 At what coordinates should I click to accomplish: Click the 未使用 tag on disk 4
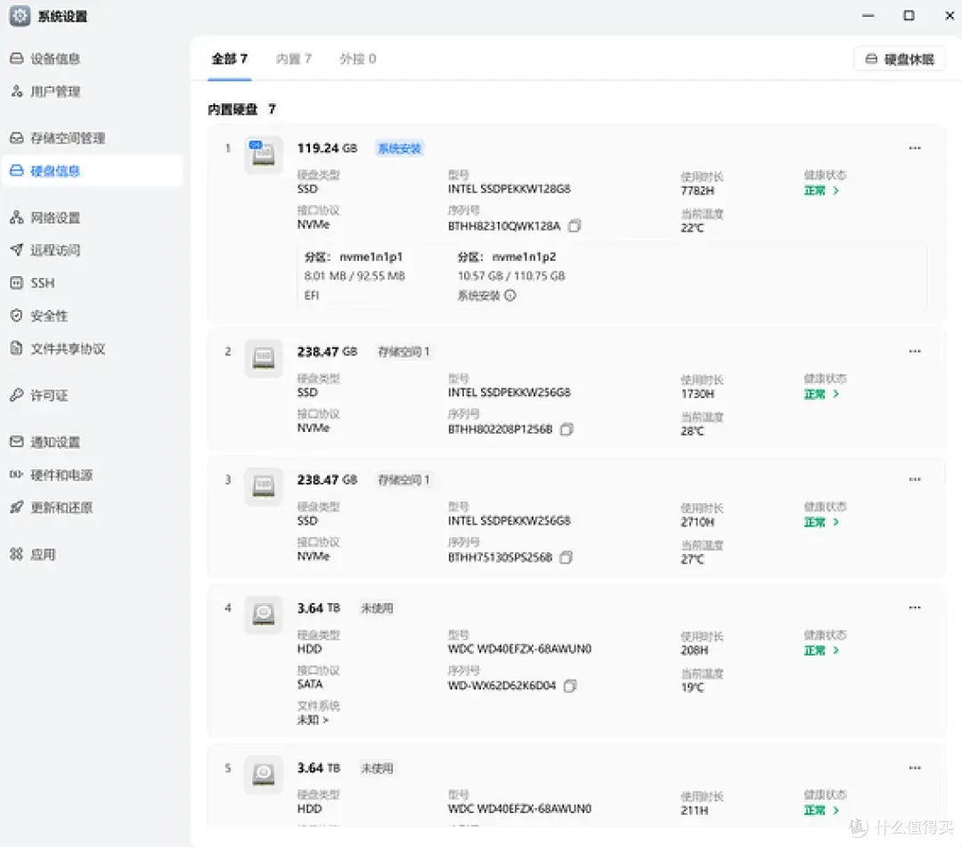[377, 608]
